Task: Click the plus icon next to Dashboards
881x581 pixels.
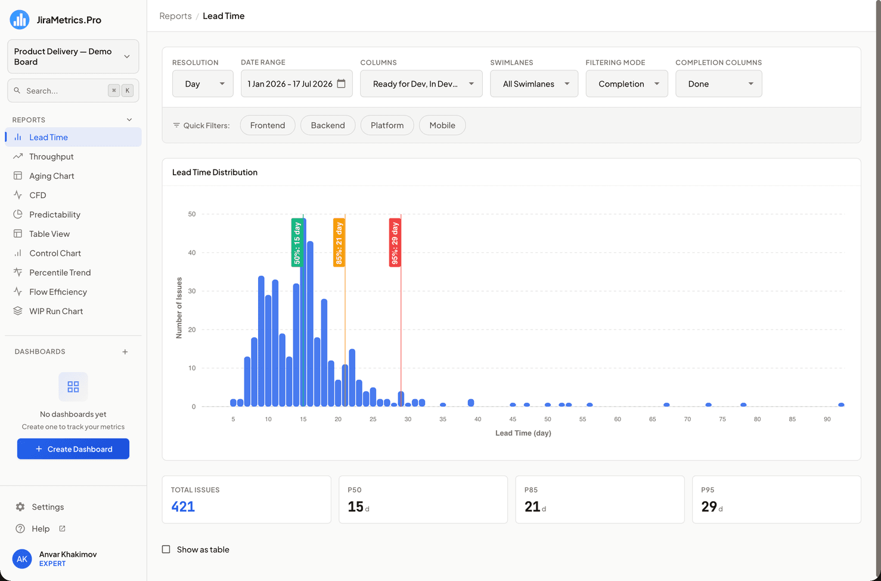Action: [x=125, y=352]
